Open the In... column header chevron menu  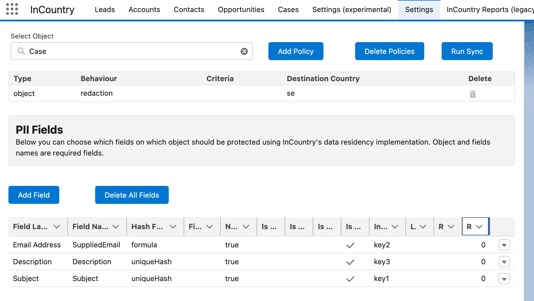(x=395, y=227)
